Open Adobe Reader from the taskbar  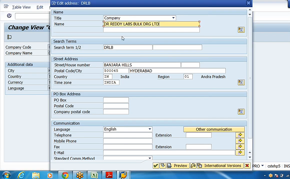point(109,175)
